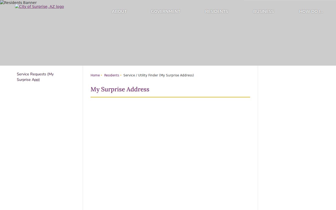Image resolution: width=336 pixels, height=210 pixels.
Task: Open the BUSINESS navigation menu
Action: [x=263, y=12]
